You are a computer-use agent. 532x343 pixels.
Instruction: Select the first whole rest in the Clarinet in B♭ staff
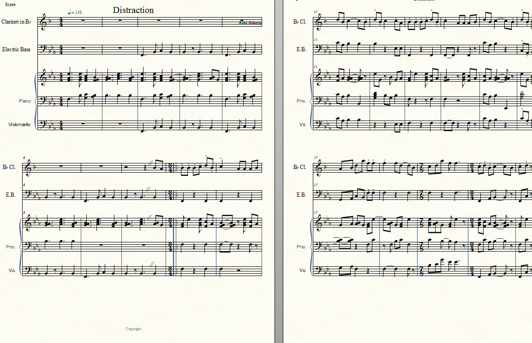pos(83,20)
